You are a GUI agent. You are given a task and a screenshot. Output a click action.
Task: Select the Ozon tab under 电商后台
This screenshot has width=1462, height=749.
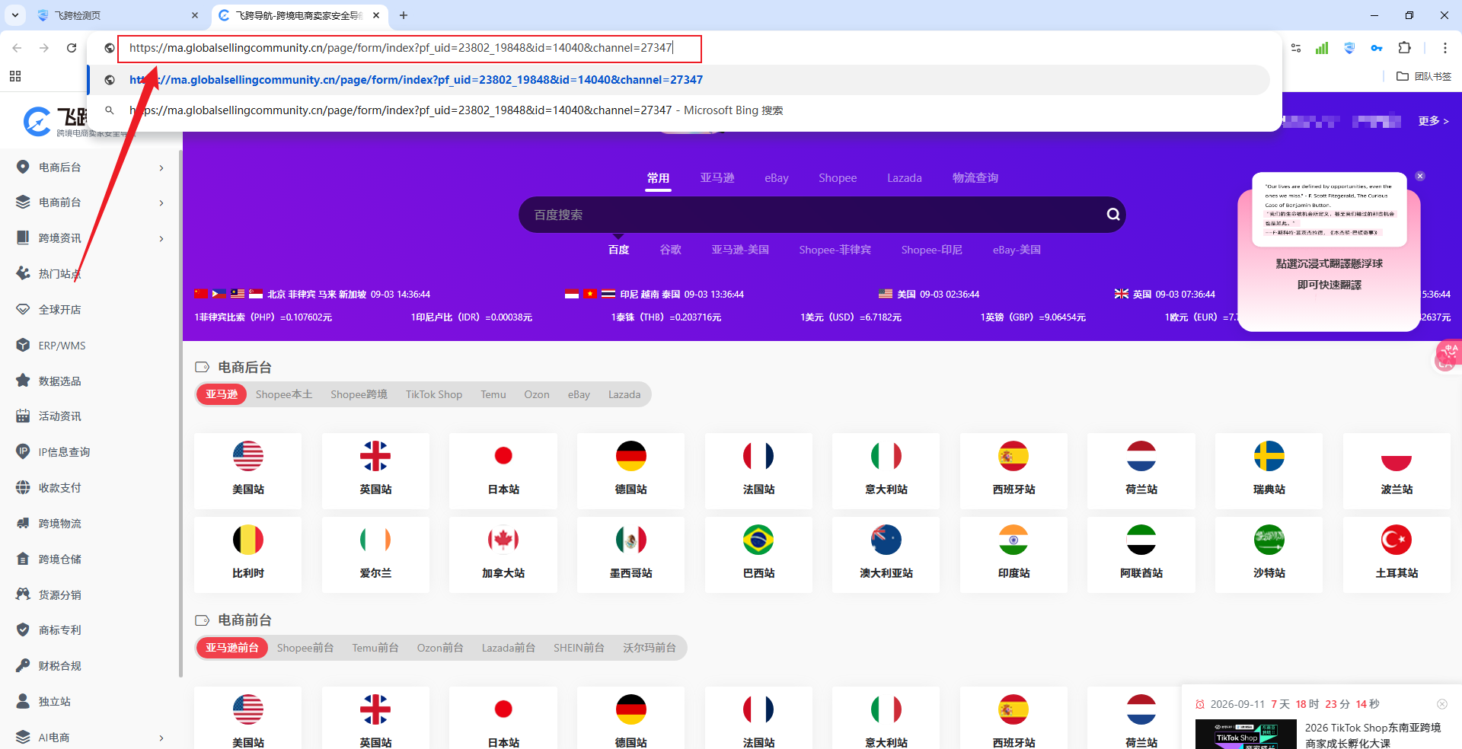[537, 394]
